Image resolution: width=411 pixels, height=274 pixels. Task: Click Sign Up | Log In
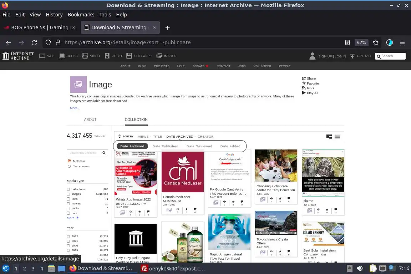(332, 56)
